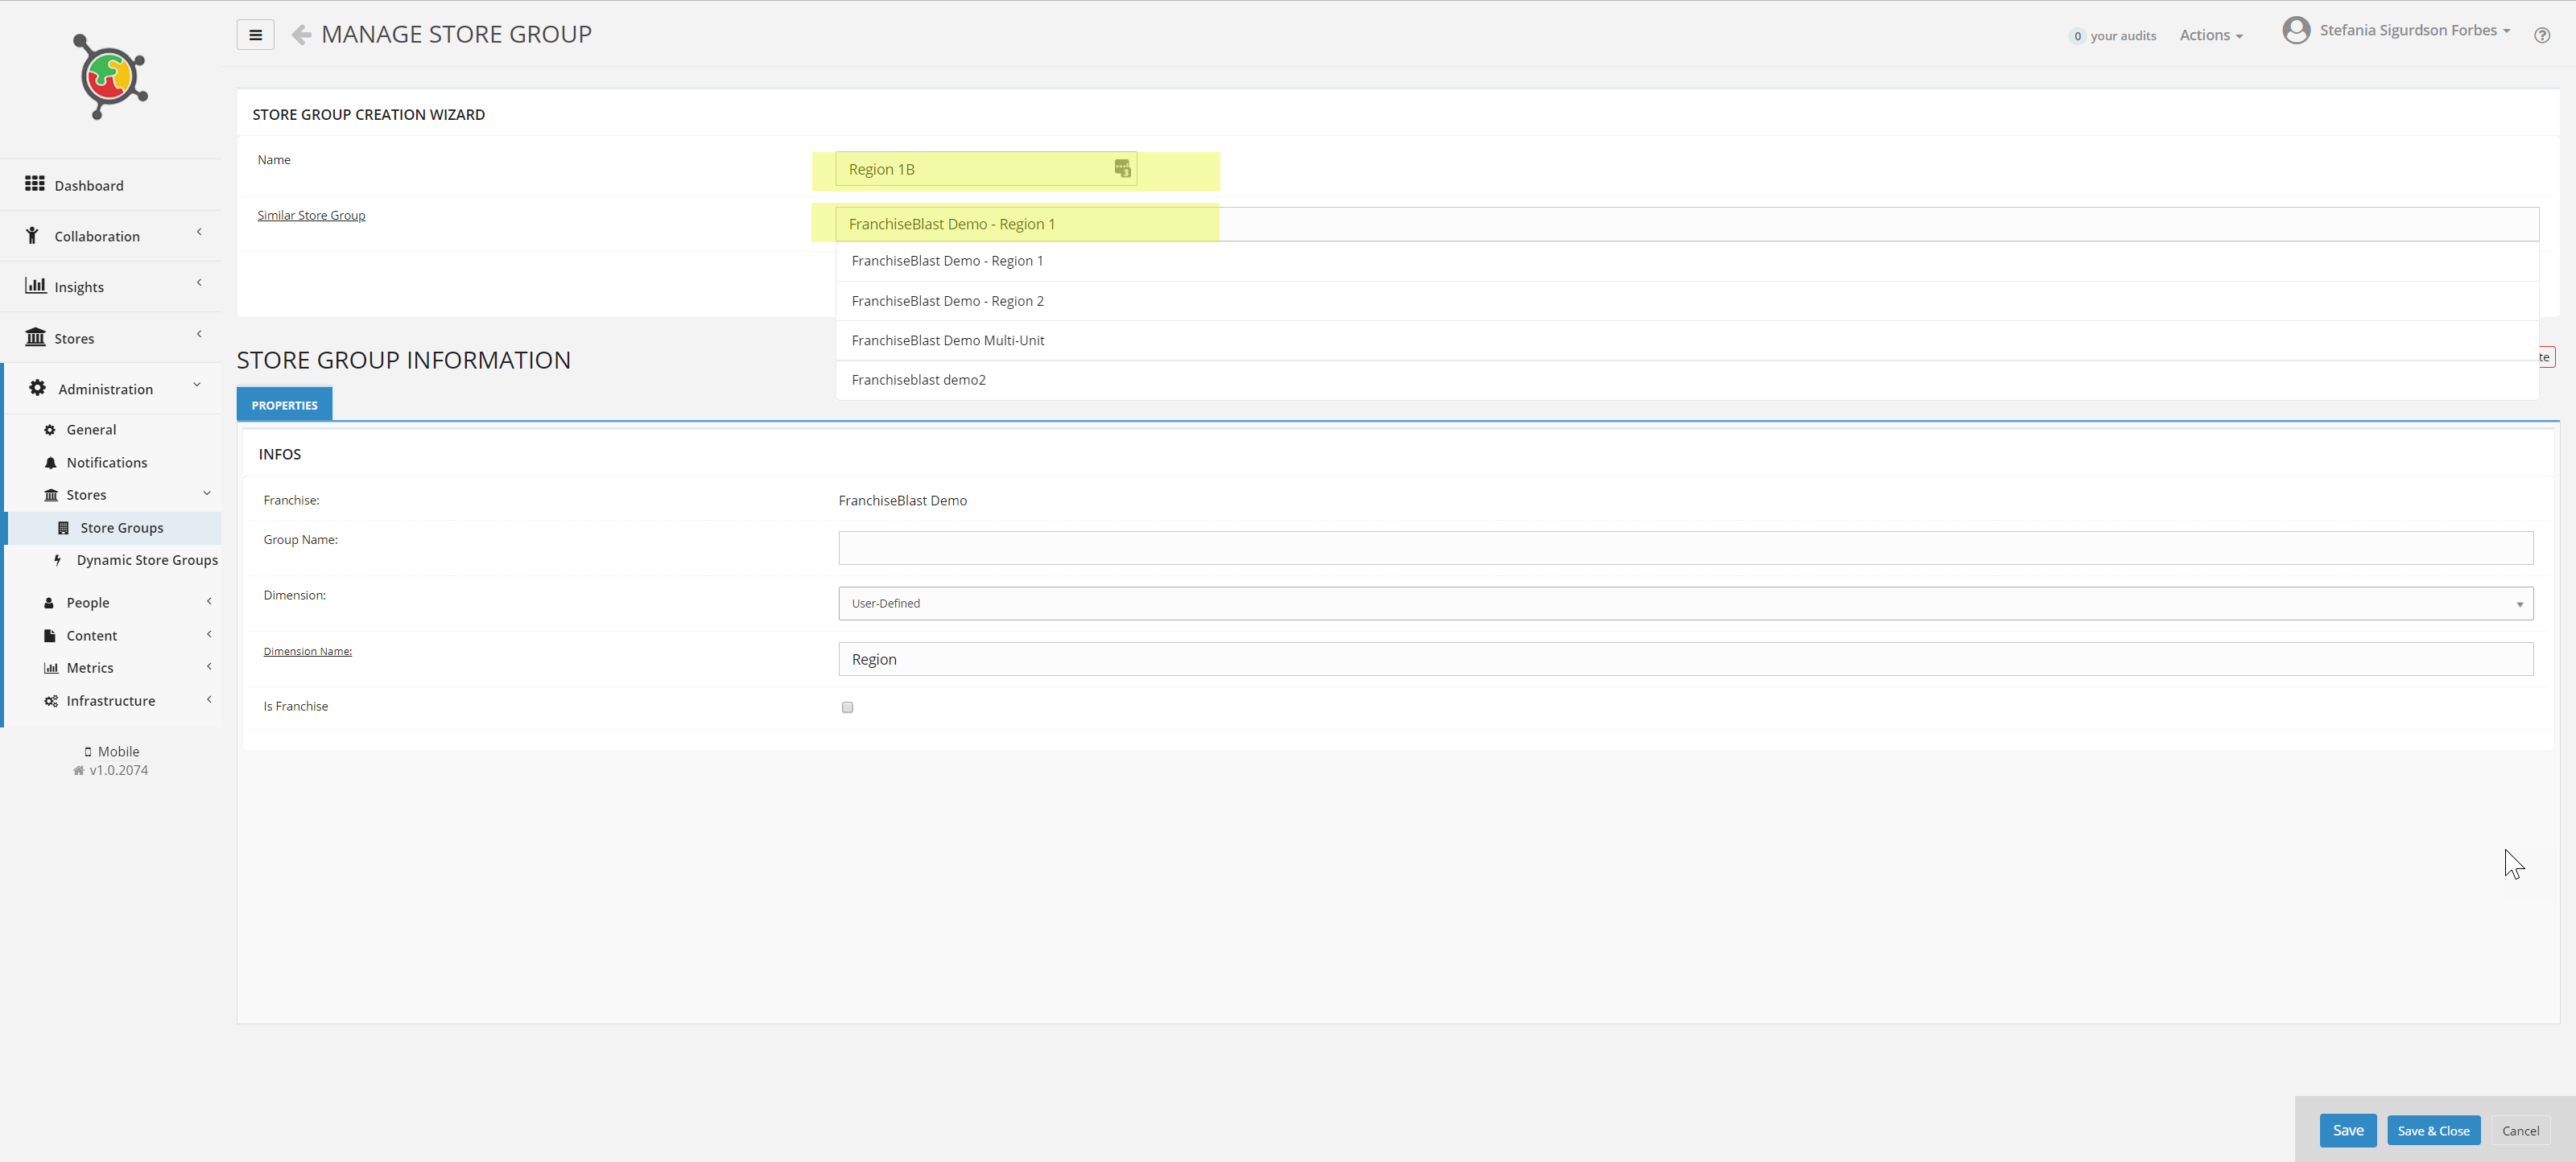Switch to the Properties tab
Screen dimensions: 2576x1162
[284, 405]
